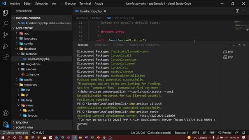Image resolution: width=249 pixels, height=140 pixels.
Task: Open the Extensions view
Action: click(5, 57)
